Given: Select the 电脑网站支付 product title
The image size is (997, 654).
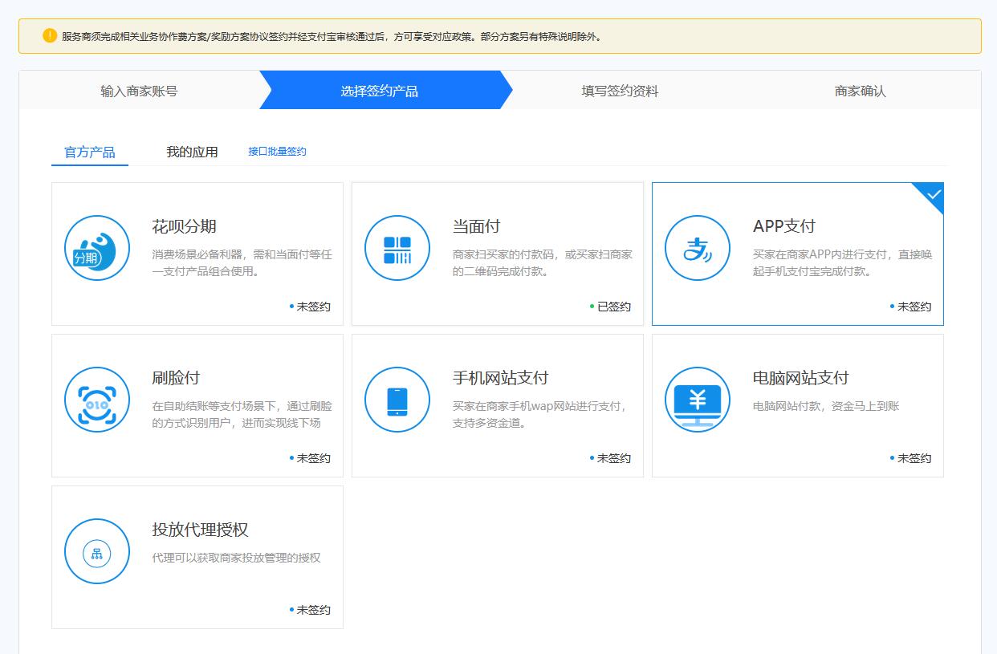Looking at the screenshot, I should click(800, 378).
